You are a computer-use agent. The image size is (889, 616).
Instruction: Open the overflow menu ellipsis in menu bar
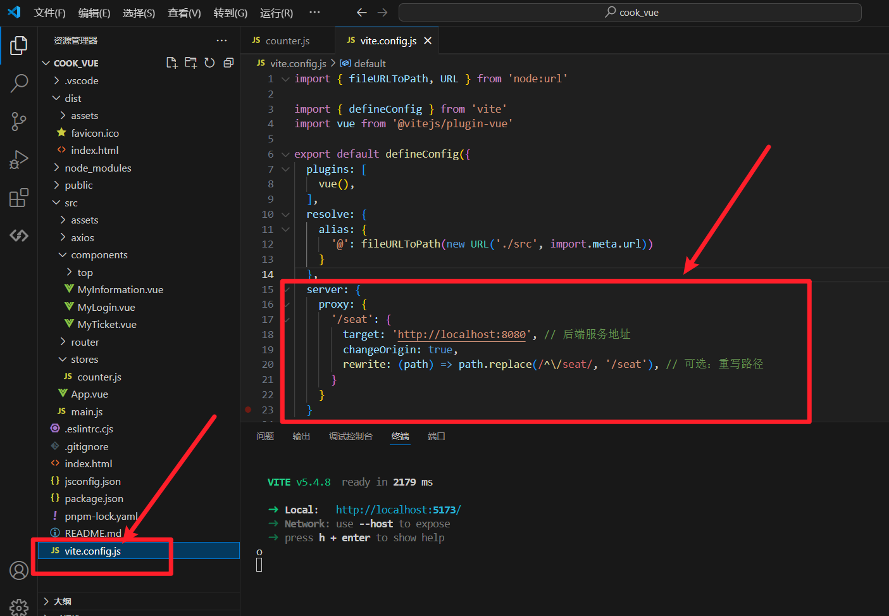coord(314,12)
